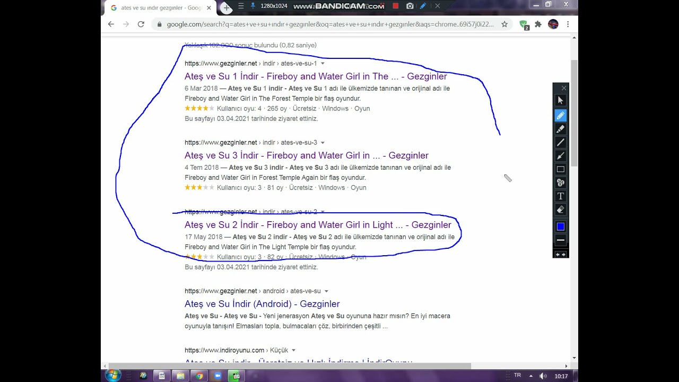The width and height of the screenshot is (679, 382).
Task: Open the Windows Start menu
Action: 113,376
